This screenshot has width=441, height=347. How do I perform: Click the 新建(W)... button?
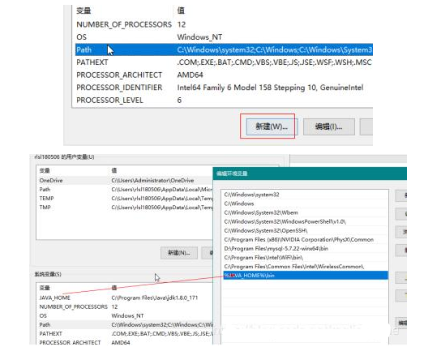272,126
